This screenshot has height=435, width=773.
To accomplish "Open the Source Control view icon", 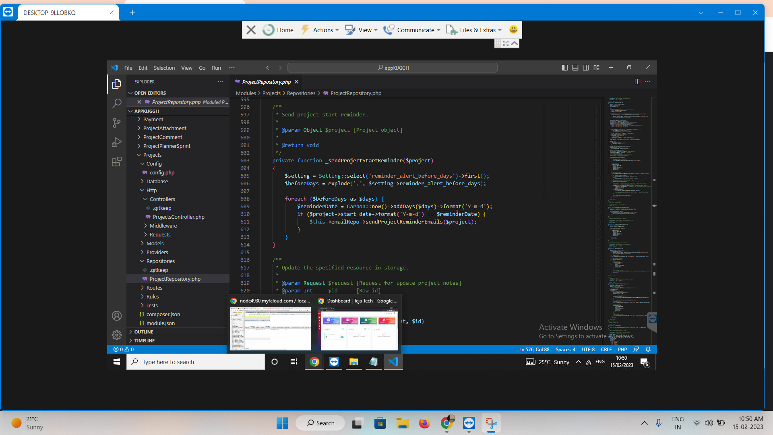I will point(117,123).
